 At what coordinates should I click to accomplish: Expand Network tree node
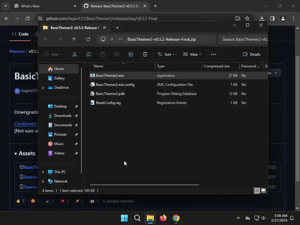(43, 181)
